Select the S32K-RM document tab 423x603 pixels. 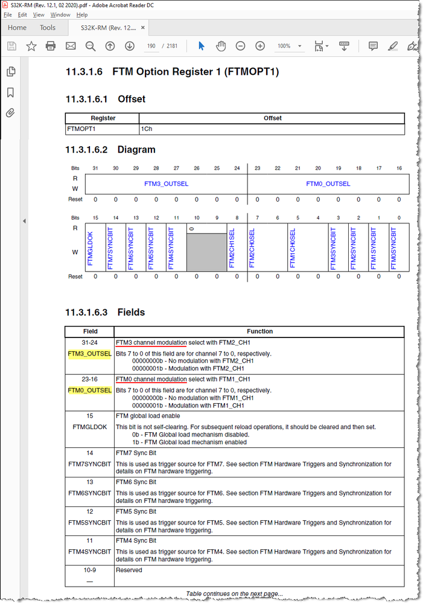(109, 28)
